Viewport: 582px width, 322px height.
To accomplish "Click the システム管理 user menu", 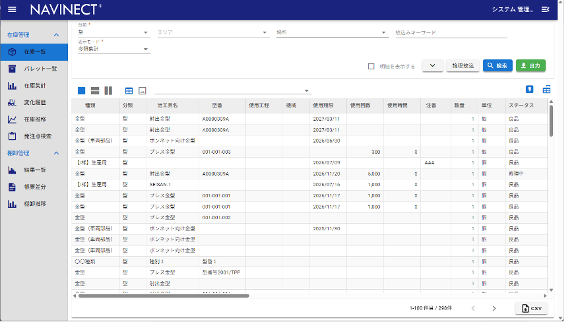I will pos(513,9).
